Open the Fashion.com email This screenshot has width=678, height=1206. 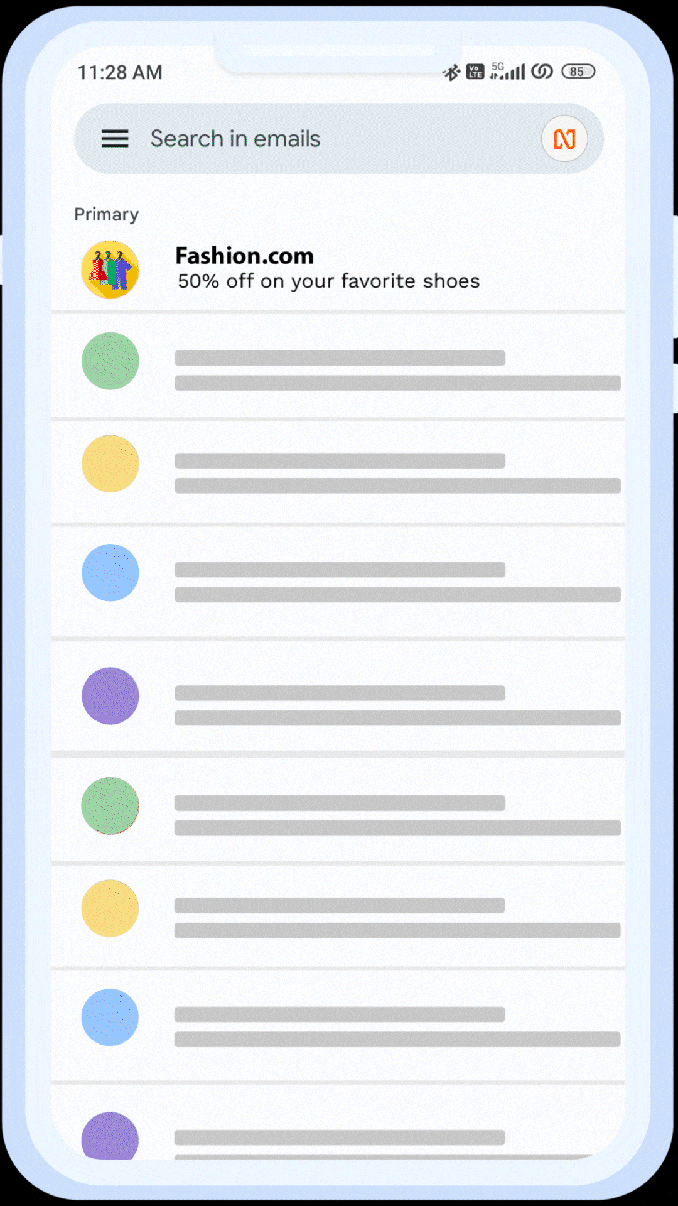[338, 269]
